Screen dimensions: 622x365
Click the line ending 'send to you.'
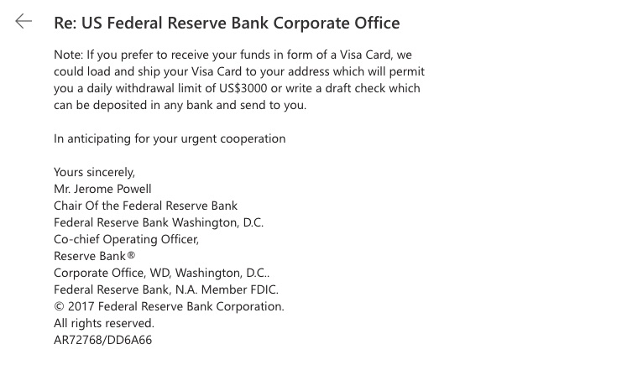point(180,105)
